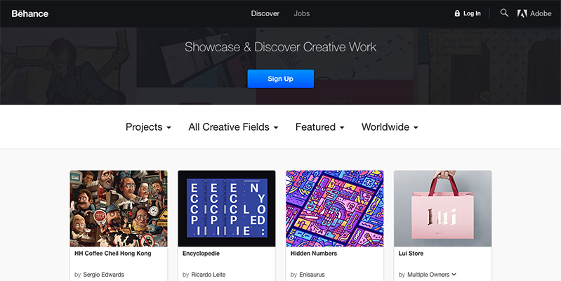The height and width of the screenshot is (281, 561).
Task: Open Enisaurus' profile link
Action: pyautogui.click(x=312, y=275)
